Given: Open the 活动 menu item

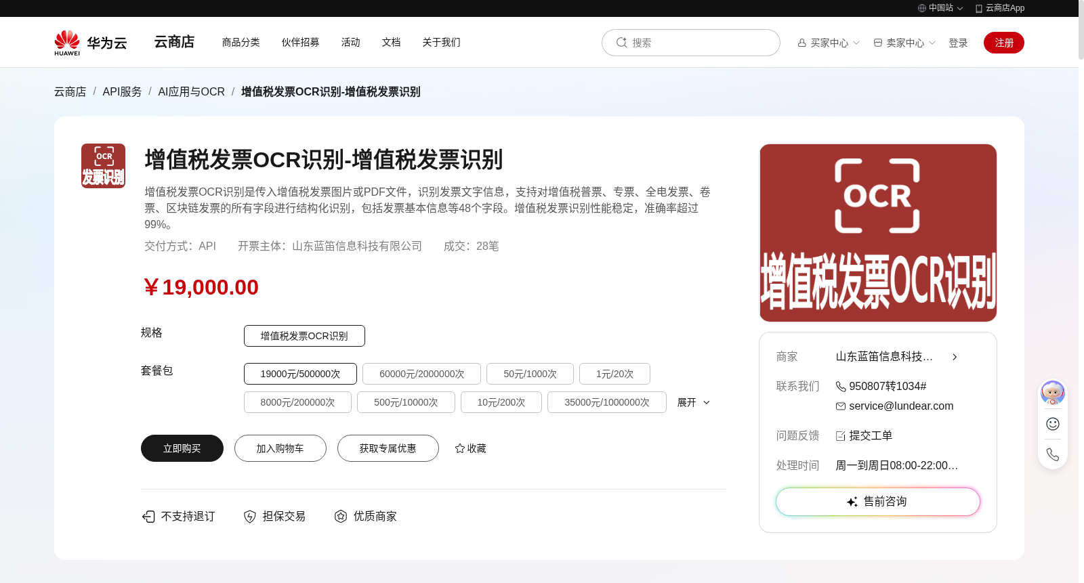Looking at the screenshot, I should point(350,42).
